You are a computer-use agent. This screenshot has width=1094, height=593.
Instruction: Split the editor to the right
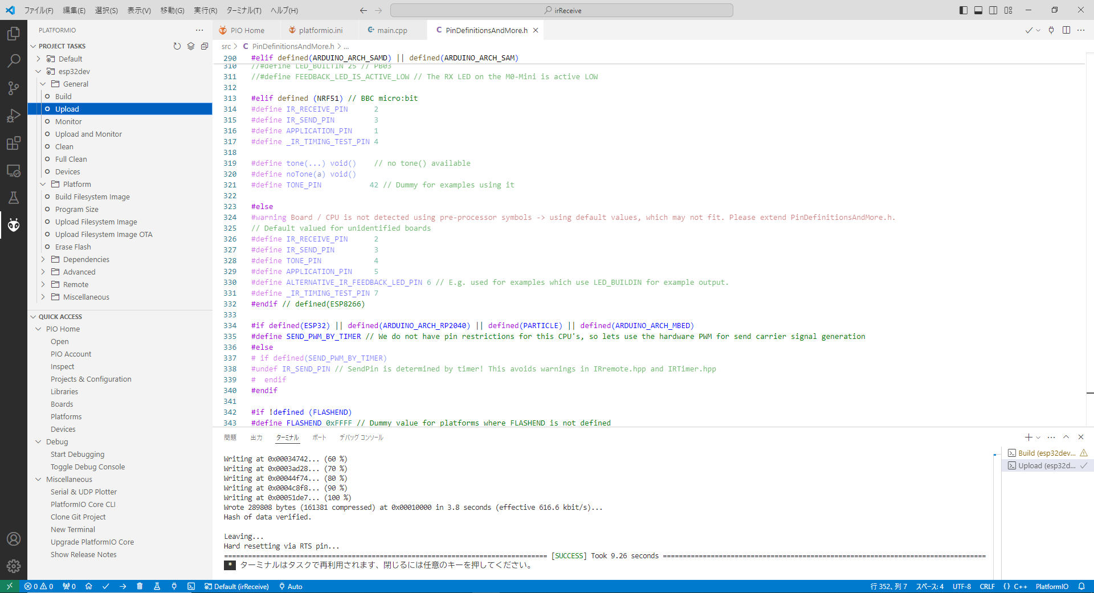(x=1066, y=30)
